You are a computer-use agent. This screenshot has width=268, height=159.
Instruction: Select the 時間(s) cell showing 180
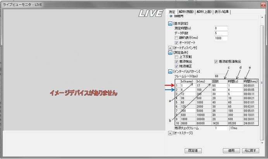tap(235, 111)
